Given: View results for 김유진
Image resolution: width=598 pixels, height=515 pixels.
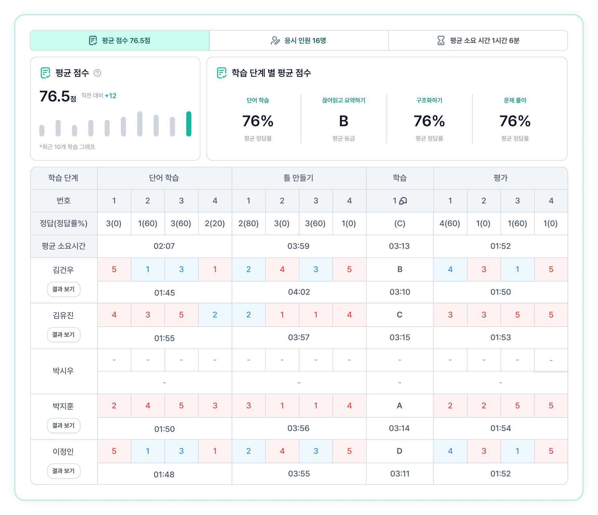Looking at the screenshot, I should (x=64, y=334).
